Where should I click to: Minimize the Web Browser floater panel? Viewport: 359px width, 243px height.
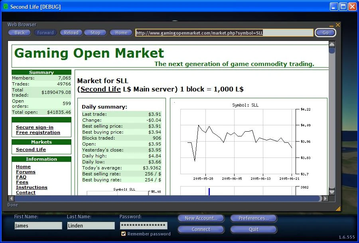(x=331, y=26)
